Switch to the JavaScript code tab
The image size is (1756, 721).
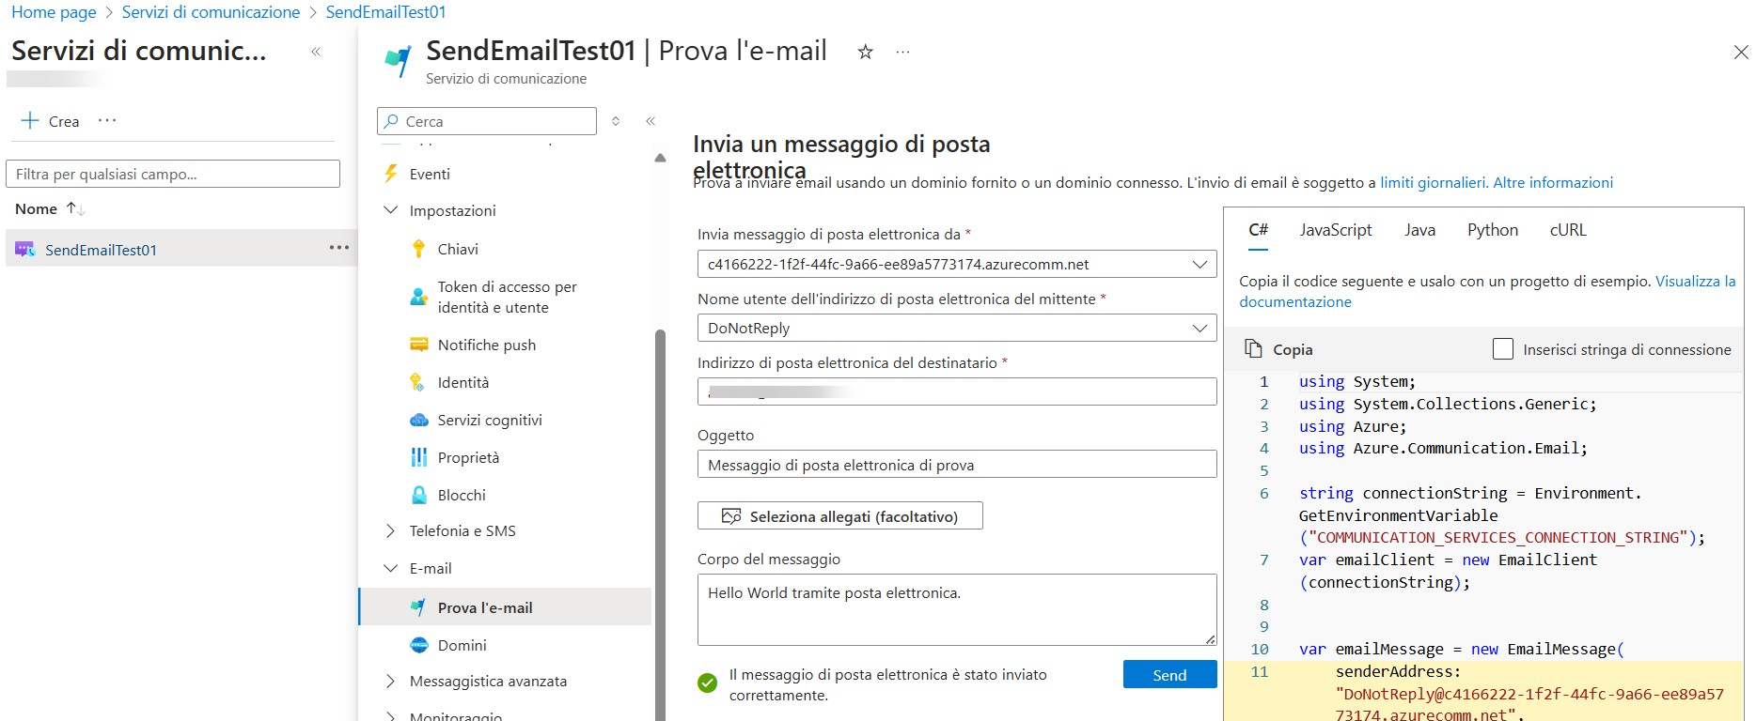click(x=1335, y=230)
